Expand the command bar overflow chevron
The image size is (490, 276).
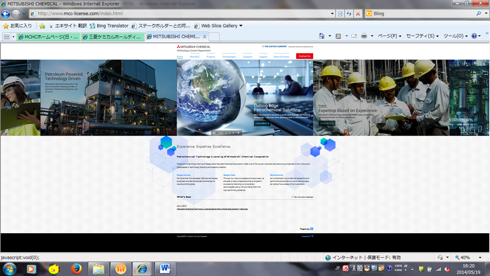click(x=487, y=33)
